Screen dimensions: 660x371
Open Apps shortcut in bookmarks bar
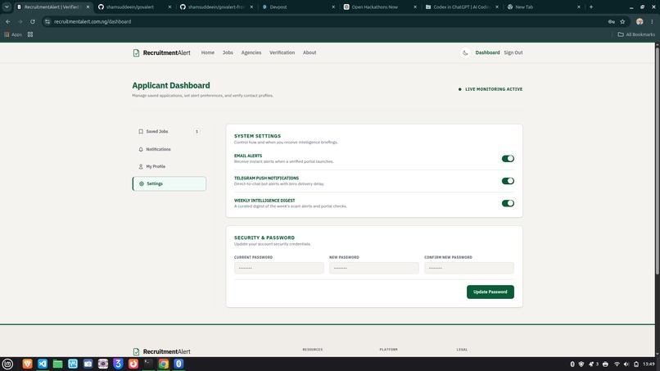click(x=13, y=34)
